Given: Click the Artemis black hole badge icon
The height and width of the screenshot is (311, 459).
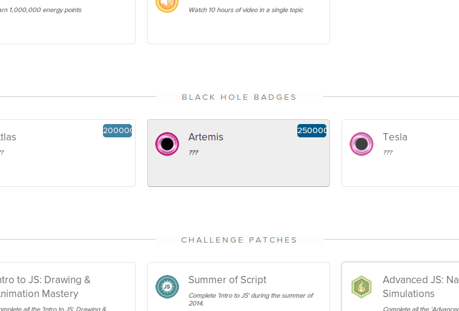Looking at the screenshot, I should tap(167, 144).
